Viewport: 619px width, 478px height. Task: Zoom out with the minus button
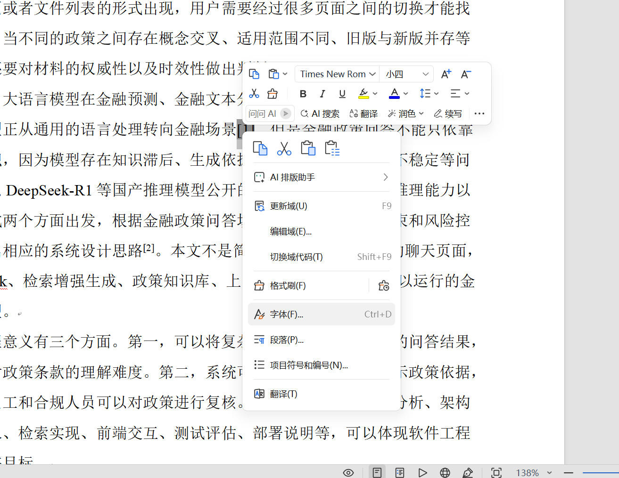pyautogui.click(x=569, y=472)
